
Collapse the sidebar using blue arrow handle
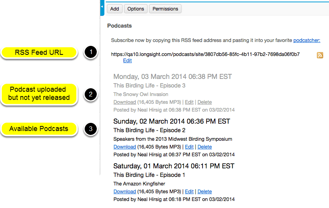(x=102, y=8)
